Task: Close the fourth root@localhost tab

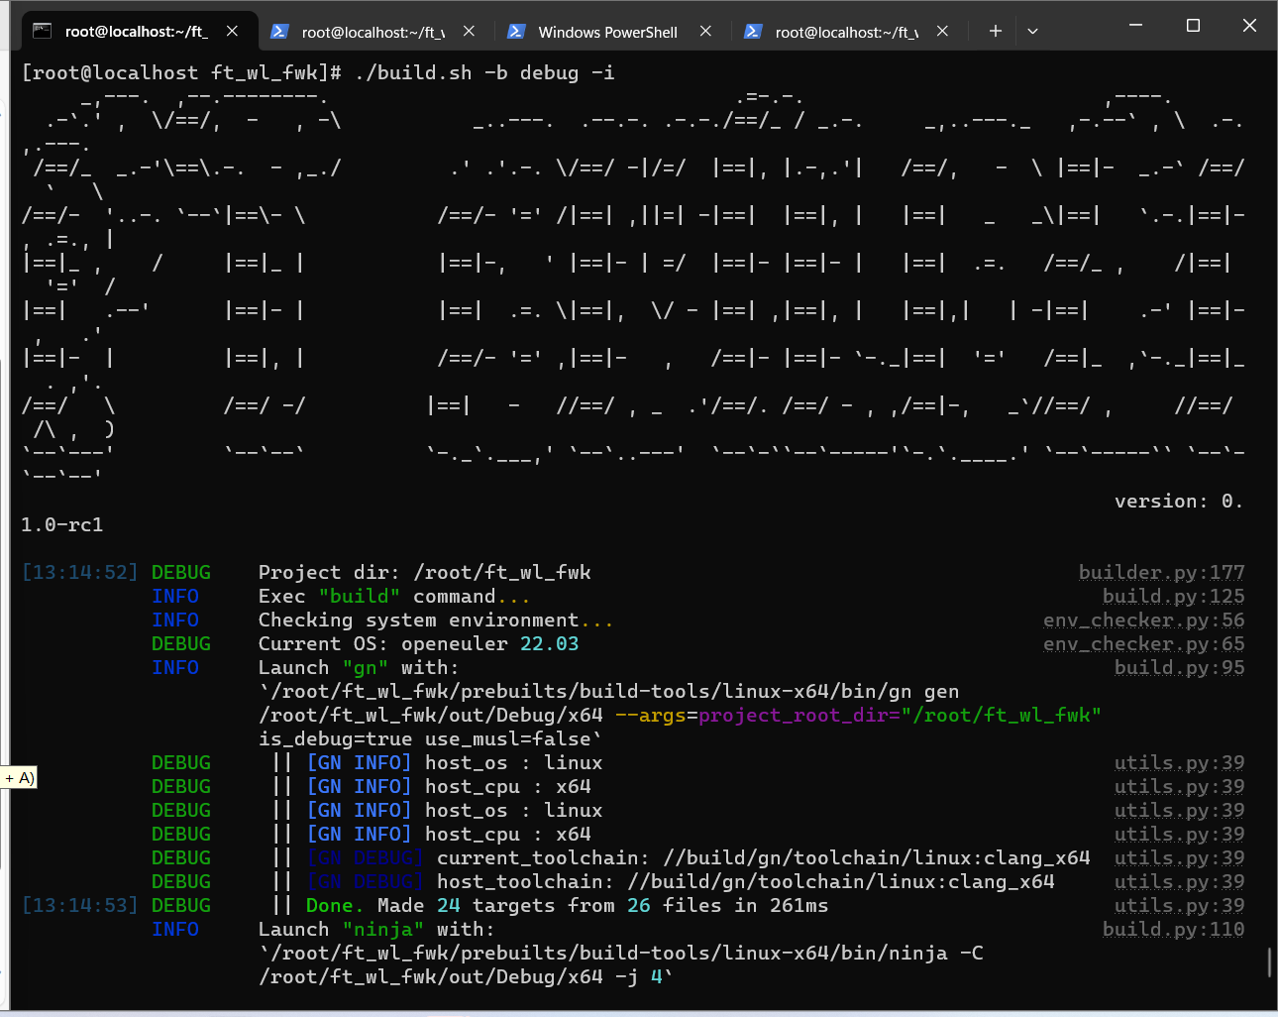Action: coord(942,31)
